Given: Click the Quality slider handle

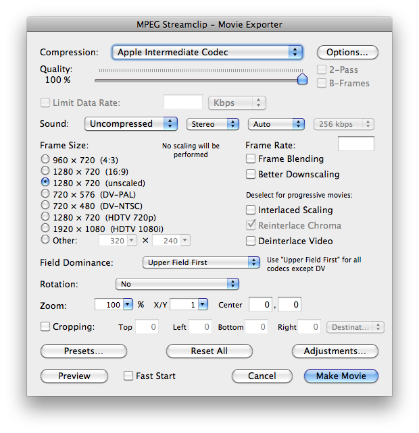Looking at the screenshot, I should pos(302,79).
